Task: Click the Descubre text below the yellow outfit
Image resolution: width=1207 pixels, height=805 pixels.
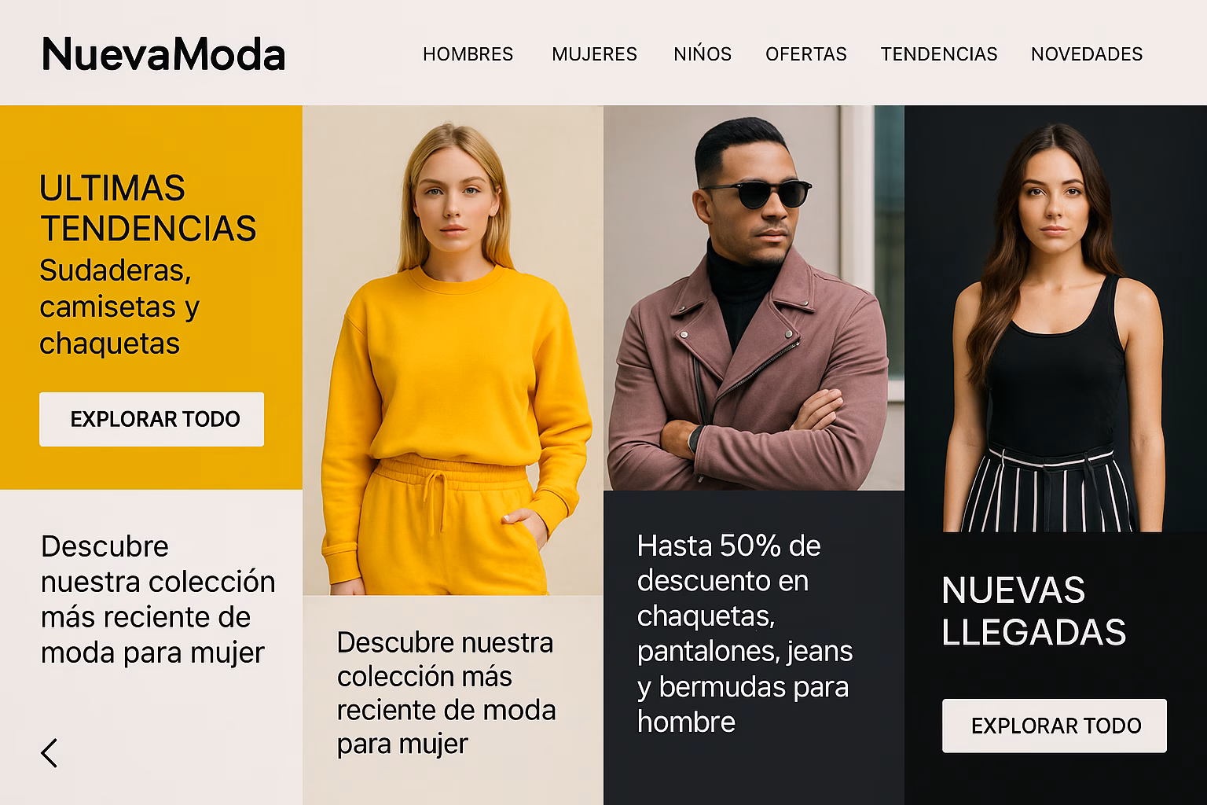Action: coord(446,693)
